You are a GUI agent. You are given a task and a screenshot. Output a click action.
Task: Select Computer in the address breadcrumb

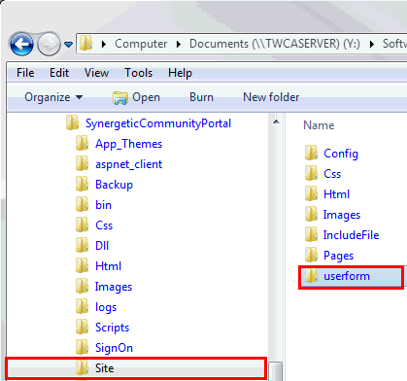tap(141, 44)
